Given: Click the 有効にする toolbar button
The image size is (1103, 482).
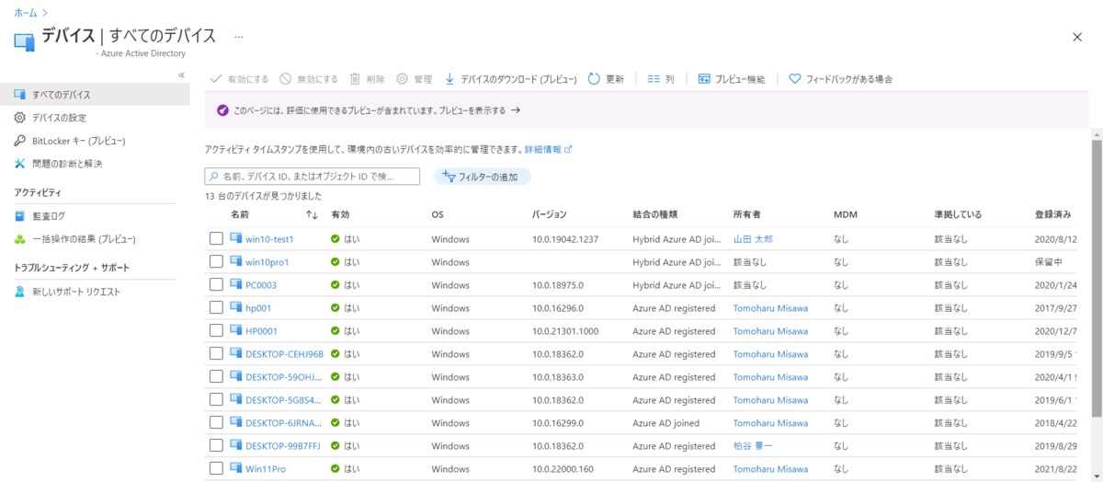Looking at the screenshot, I should click(240, 79).
